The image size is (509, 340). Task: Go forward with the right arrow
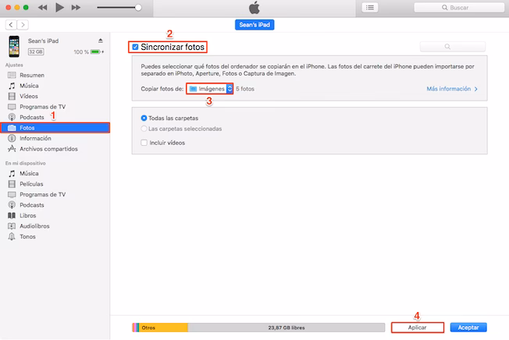point(23,25)
